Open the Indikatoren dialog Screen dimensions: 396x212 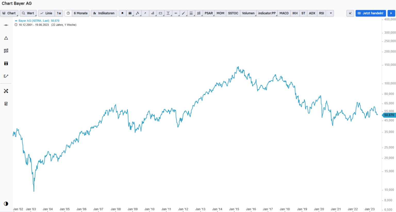point(104,13)
